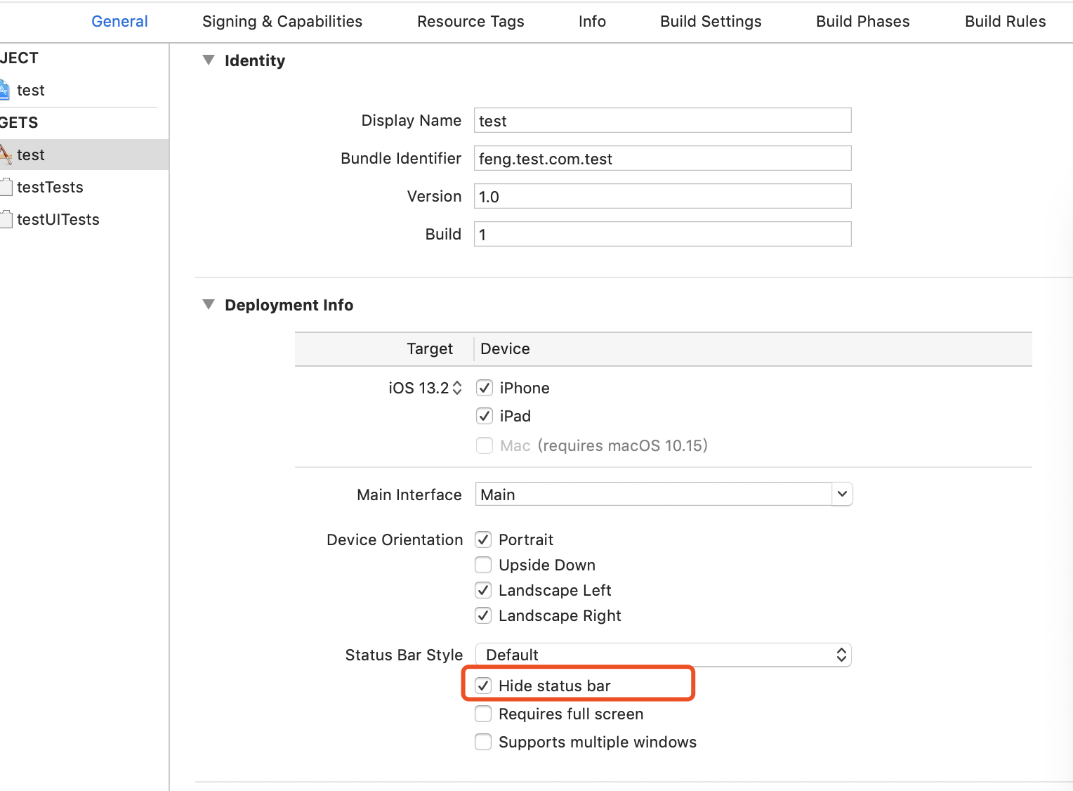Click the test project blueprint icon

pyautogui.click(x=4, y=90)
